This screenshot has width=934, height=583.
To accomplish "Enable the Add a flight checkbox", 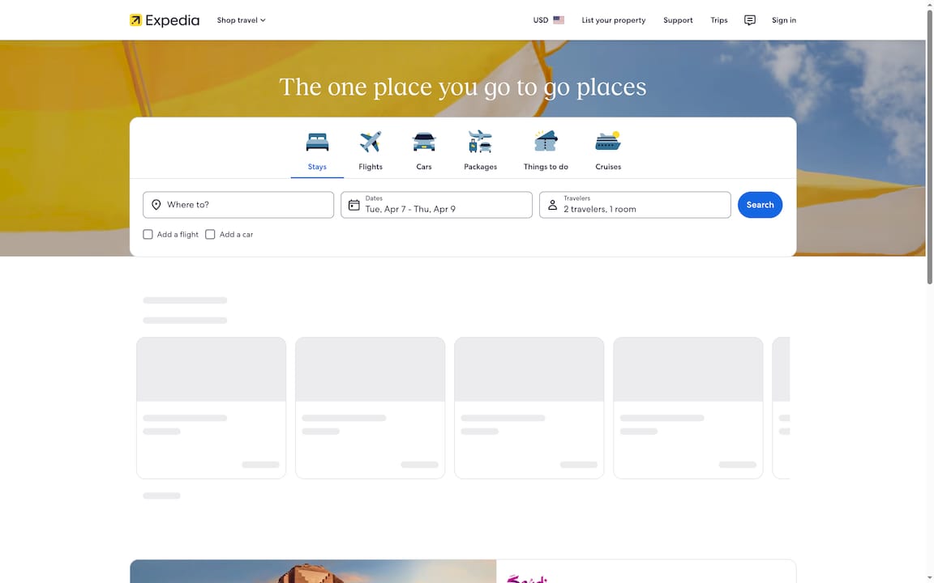I will (x=148, y=234).
